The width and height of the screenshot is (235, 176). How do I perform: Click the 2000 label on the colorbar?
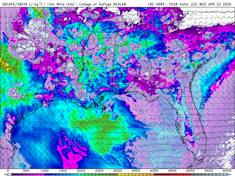point(81,171)
